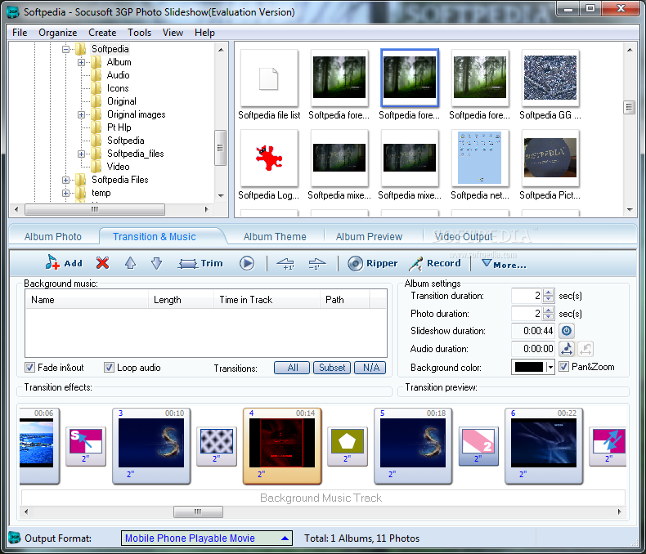This screenshot has height=554, width=646.
Task: Open the Tools menu
Action: point(139,33)
